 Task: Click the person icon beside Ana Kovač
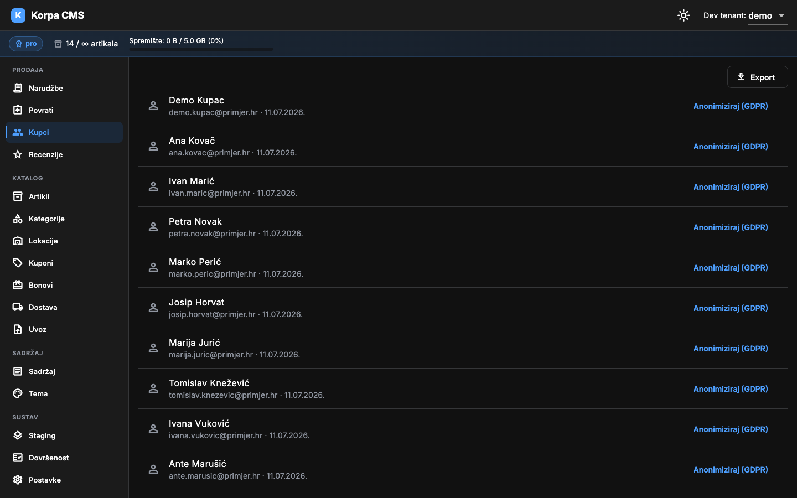153,146
